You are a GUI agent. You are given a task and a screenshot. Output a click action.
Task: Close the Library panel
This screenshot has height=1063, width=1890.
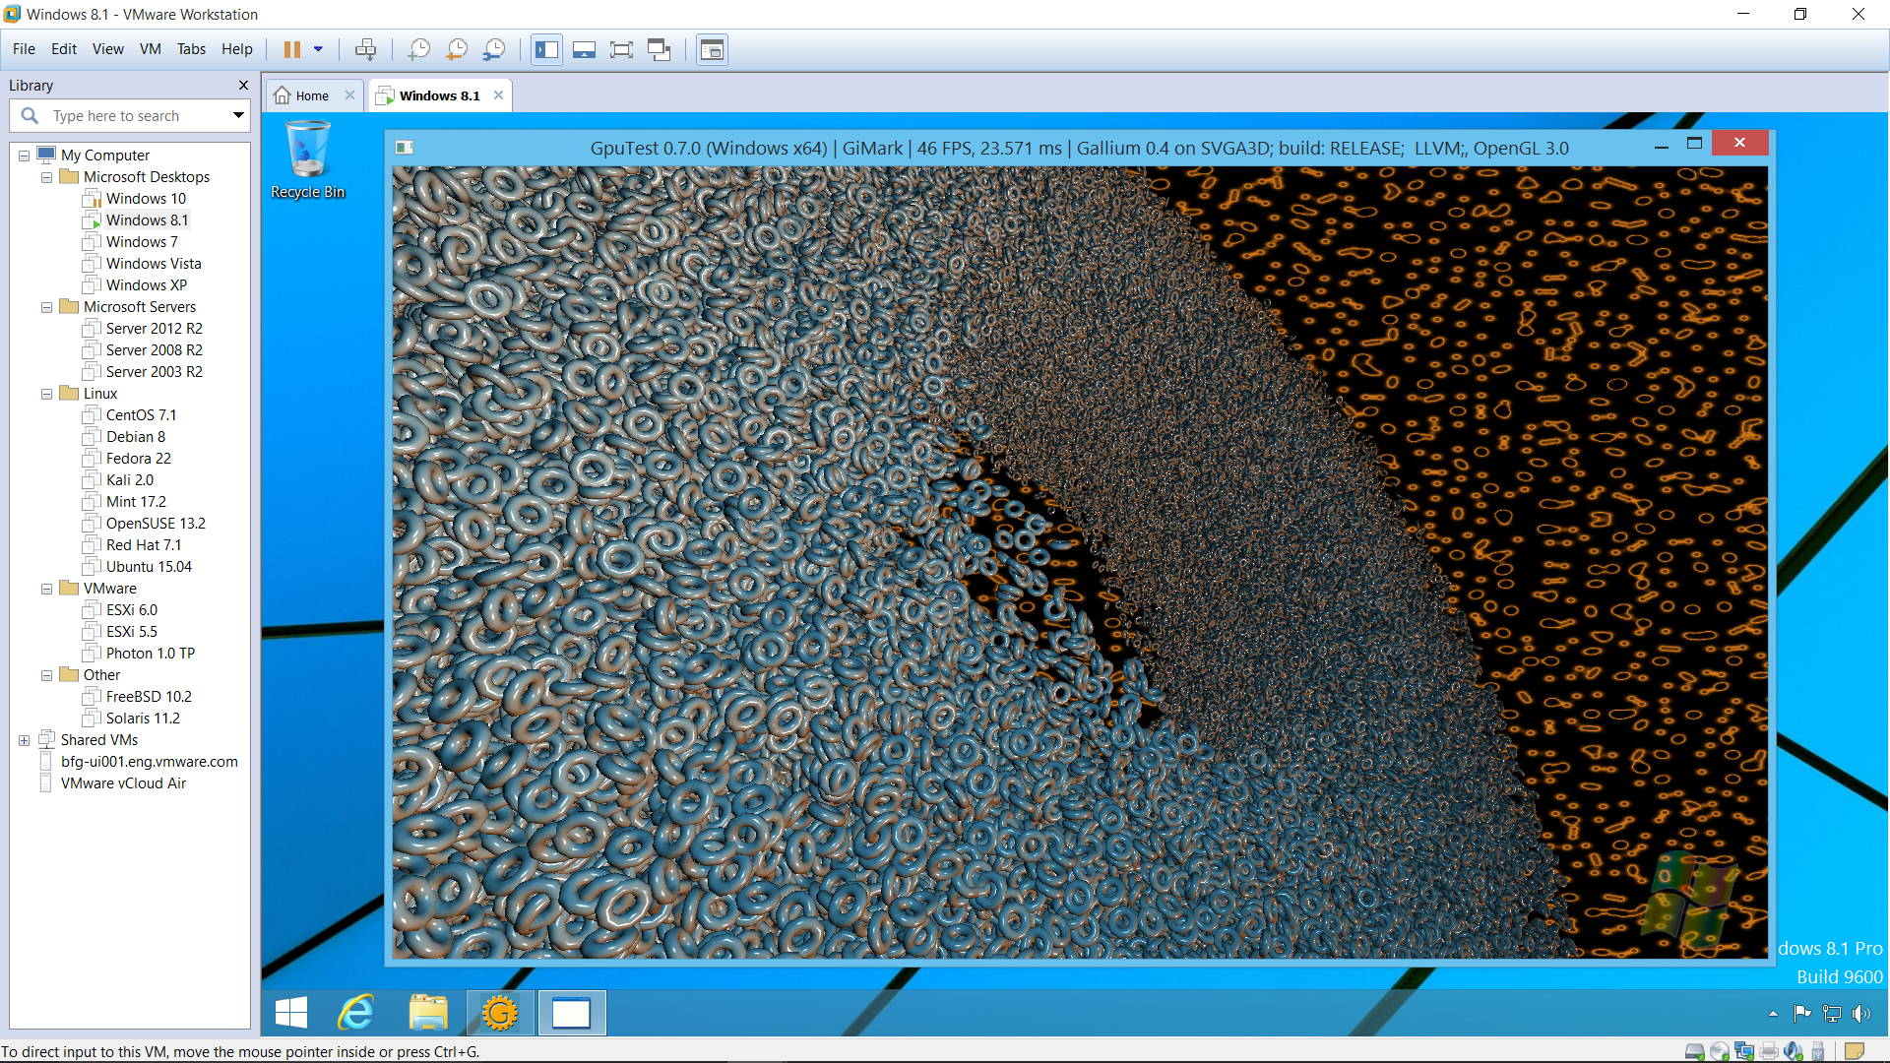click(243, 86)
